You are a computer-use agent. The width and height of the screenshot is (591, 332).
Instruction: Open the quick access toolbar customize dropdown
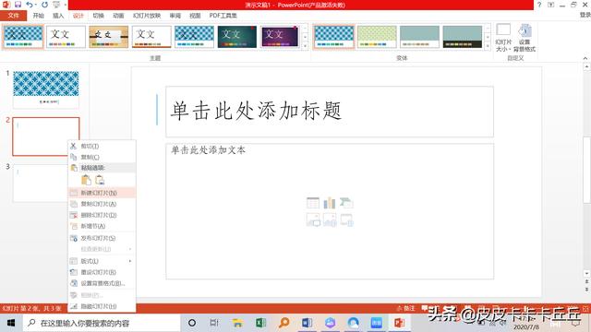[66, 5]
